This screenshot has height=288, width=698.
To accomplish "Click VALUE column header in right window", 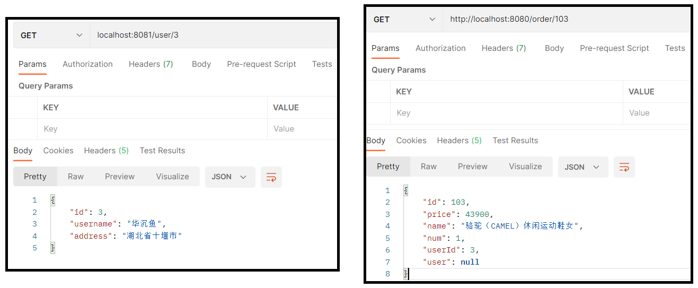I will [x=641, y=92].
